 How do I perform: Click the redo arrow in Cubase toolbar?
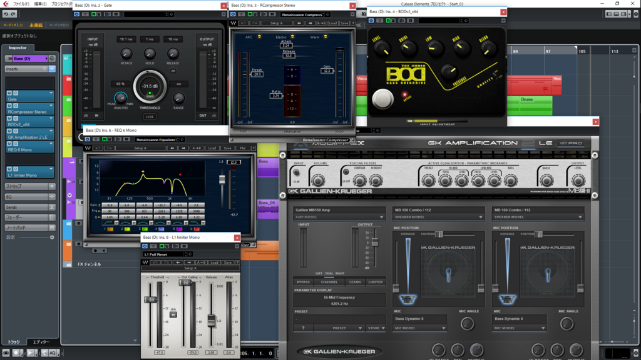tap(13, 14)
